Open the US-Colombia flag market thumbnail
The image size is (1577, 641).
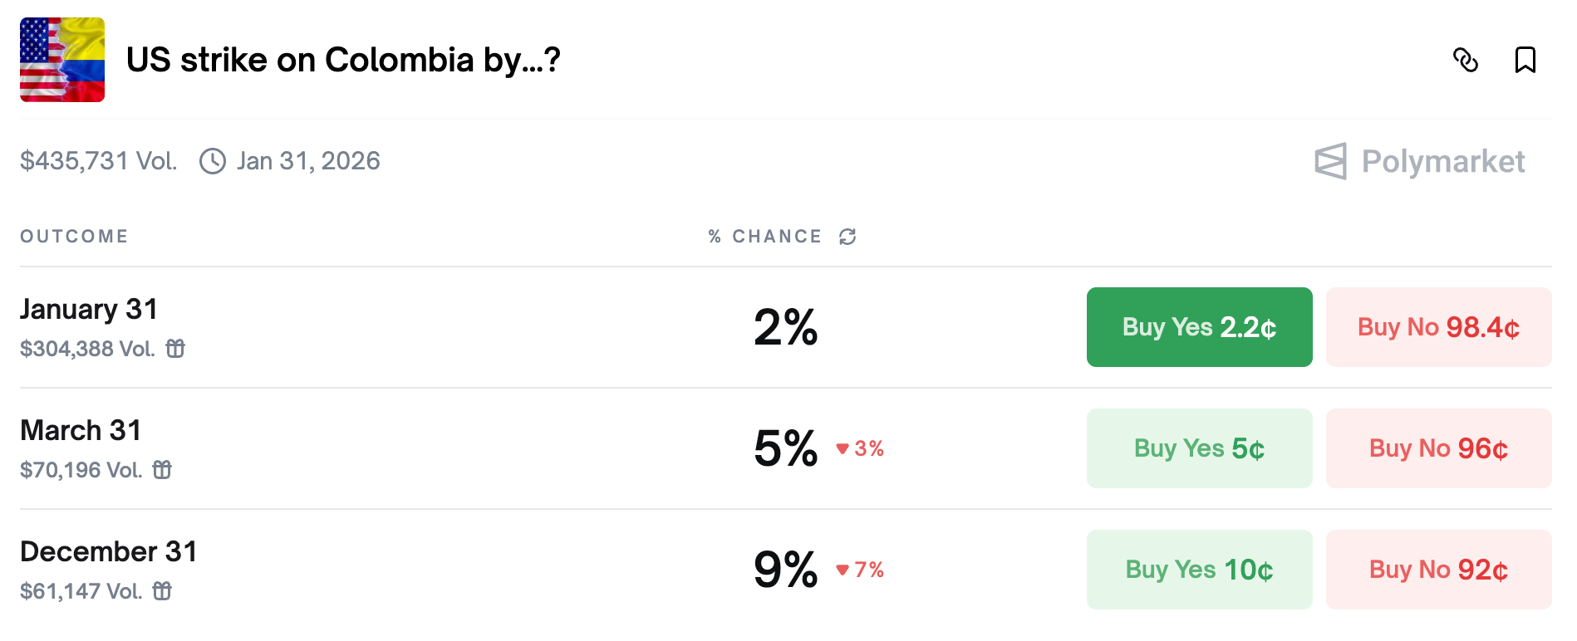coord(62,60)
